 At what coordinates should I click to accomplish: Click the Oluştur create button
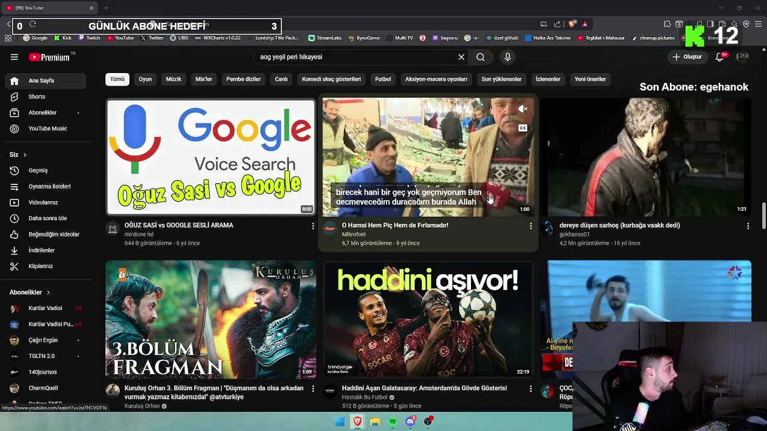pyautogui.click(x=687, y=57)
